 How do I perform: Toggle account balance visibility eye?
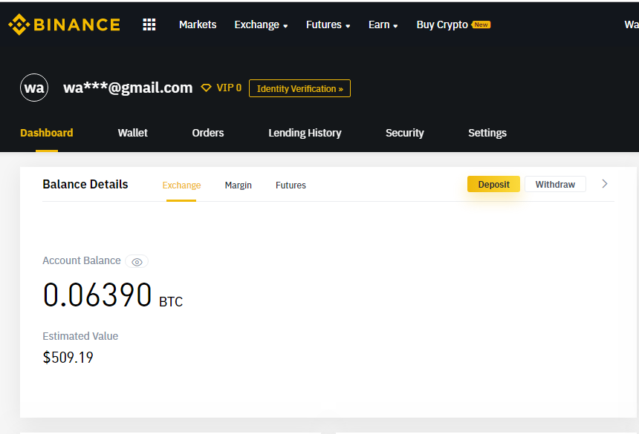137,262
